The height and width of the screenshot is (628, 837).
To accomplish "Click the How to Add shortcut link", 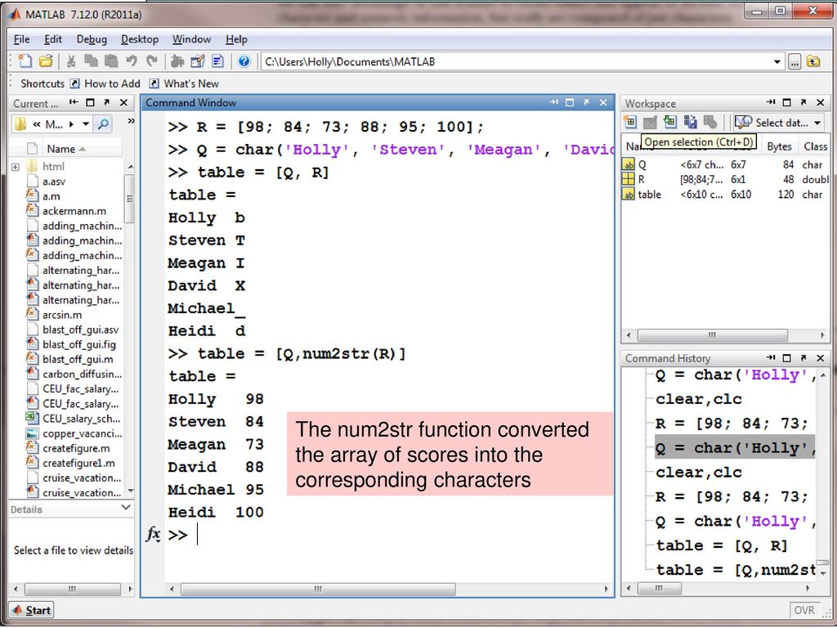I will (105, 83).
